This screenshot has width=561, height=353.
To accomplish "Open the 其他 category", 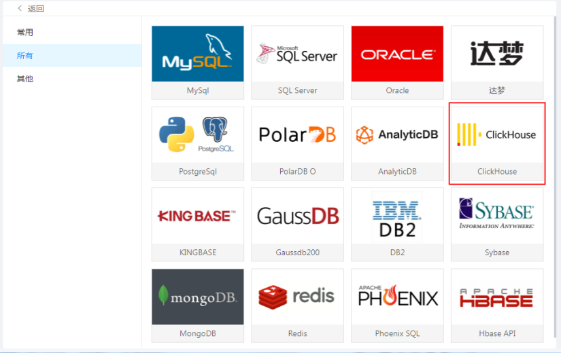I will tap(25, 79).
